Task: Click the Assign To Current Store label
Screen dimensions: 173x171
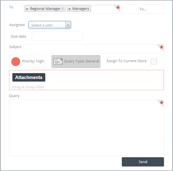Action: click(126, 61)
